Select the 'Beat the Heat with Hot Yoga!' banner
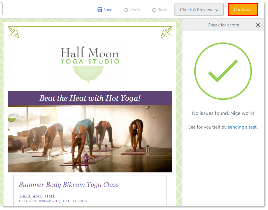 90,98
